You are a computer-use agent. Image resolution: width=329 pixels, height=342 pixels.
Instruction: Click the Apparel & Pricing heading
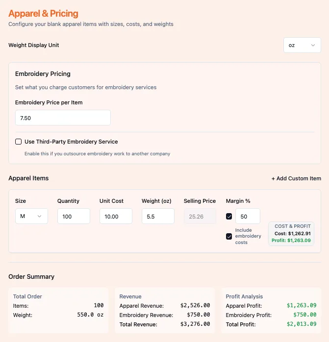point(43,14)
